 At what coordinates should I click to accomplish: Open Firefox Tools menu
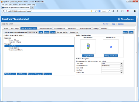(x=29, y=5)
